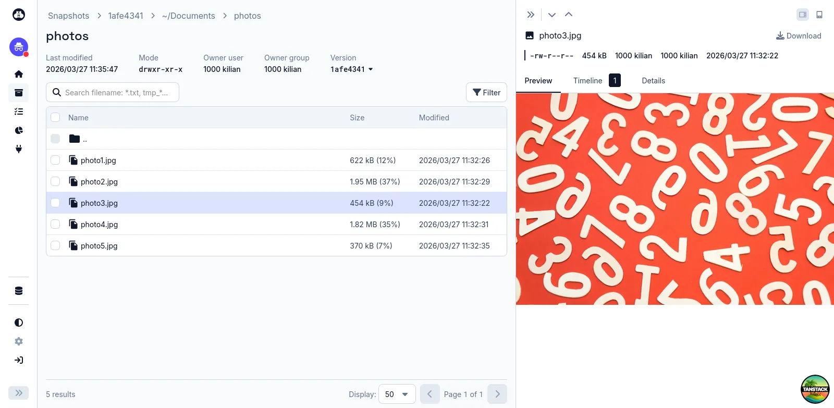Image resolution: width=834 pixels, height=408 pixels.
Task: Expand the sidebar with double-arrow button
Action: 19,393
